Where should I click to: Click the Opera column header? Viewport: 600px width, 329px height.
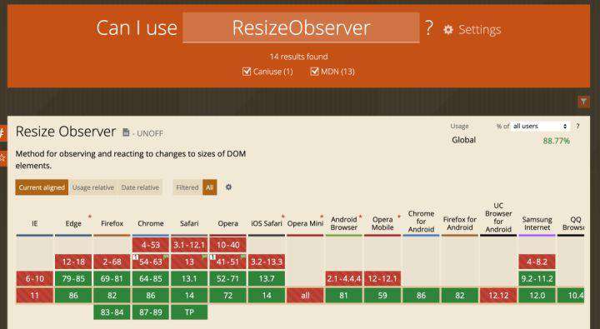[x=228, y=223]
